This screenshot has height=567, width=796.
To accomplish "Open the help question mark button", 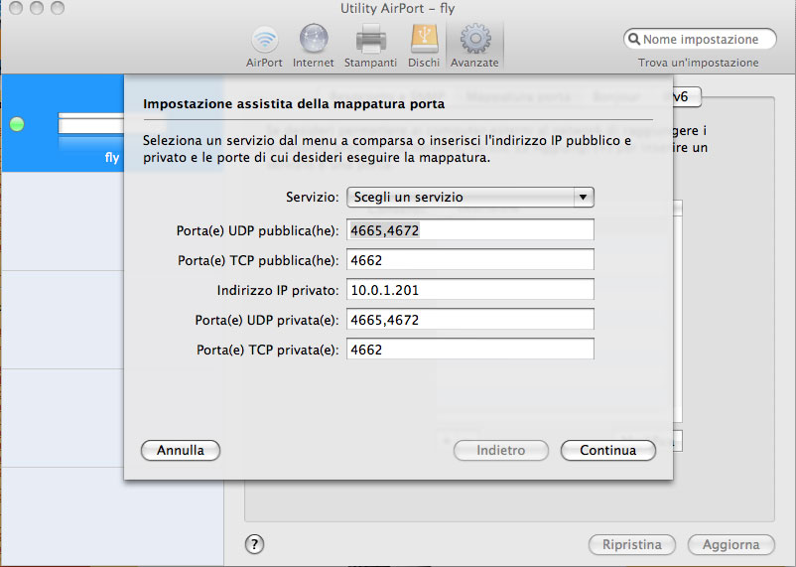I will tap(254, 544).
